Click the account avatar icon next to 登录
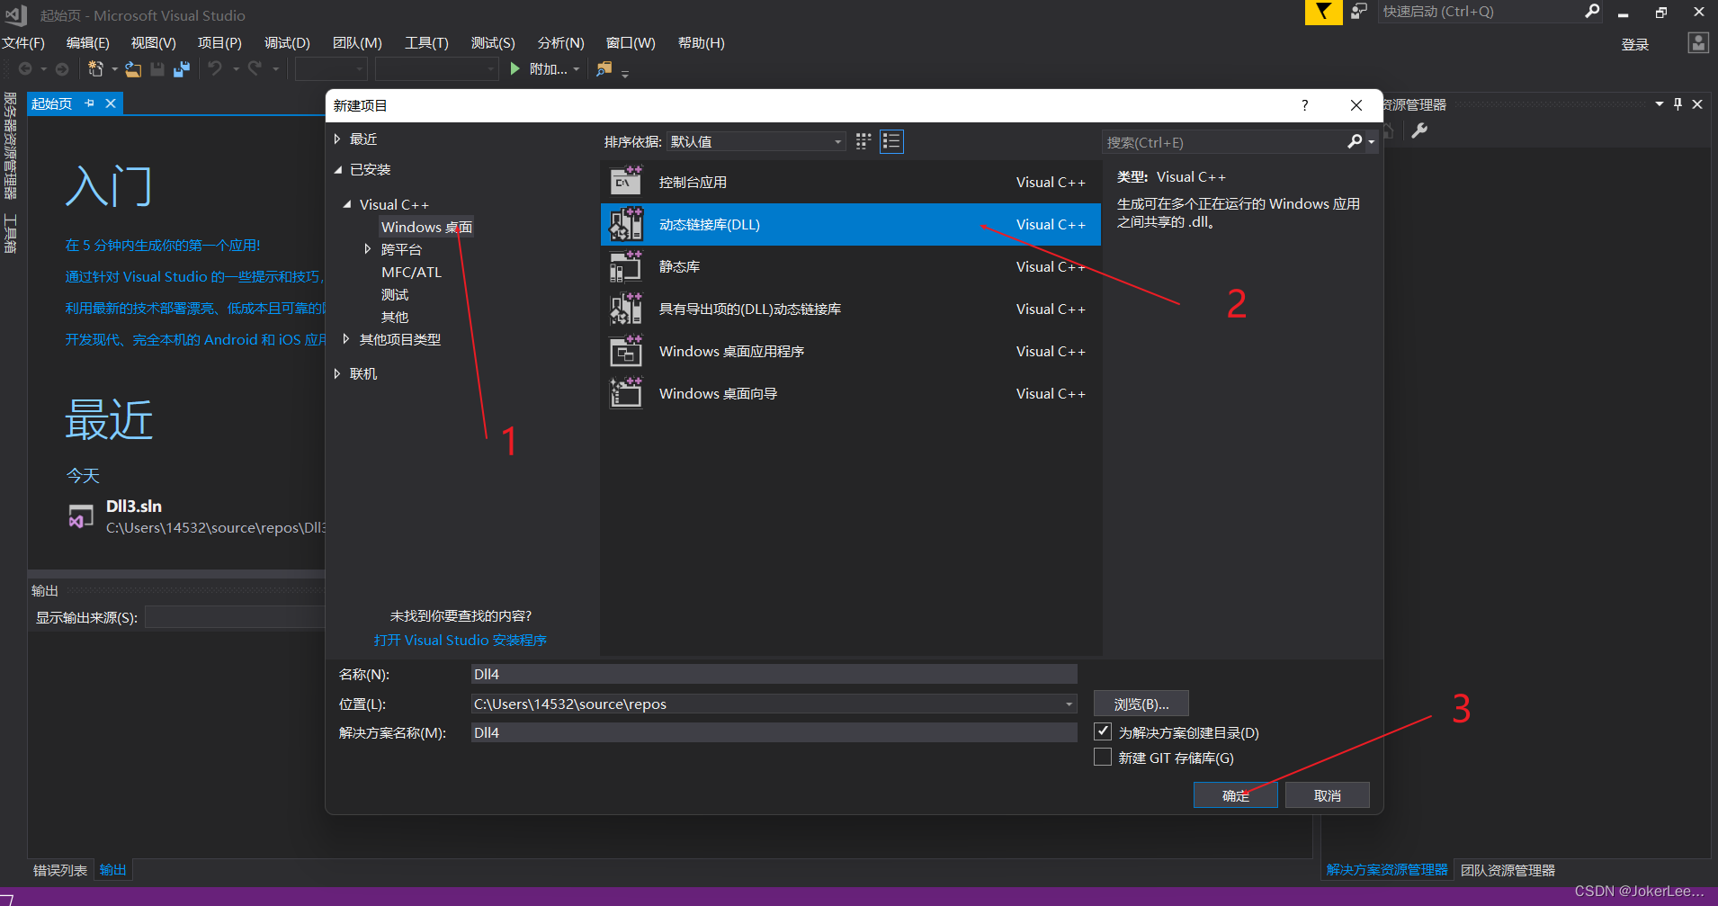 1698,43
